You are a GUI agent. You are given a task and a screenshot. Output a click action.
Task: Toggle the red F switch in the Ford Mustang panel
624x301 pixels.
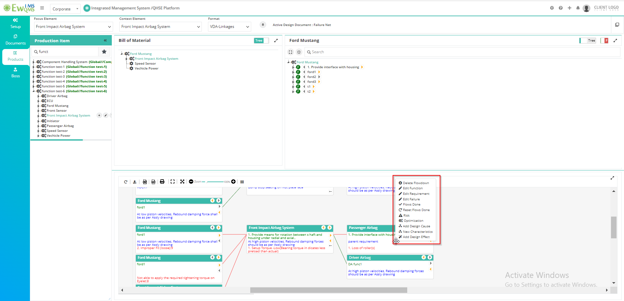pos(604,41)
